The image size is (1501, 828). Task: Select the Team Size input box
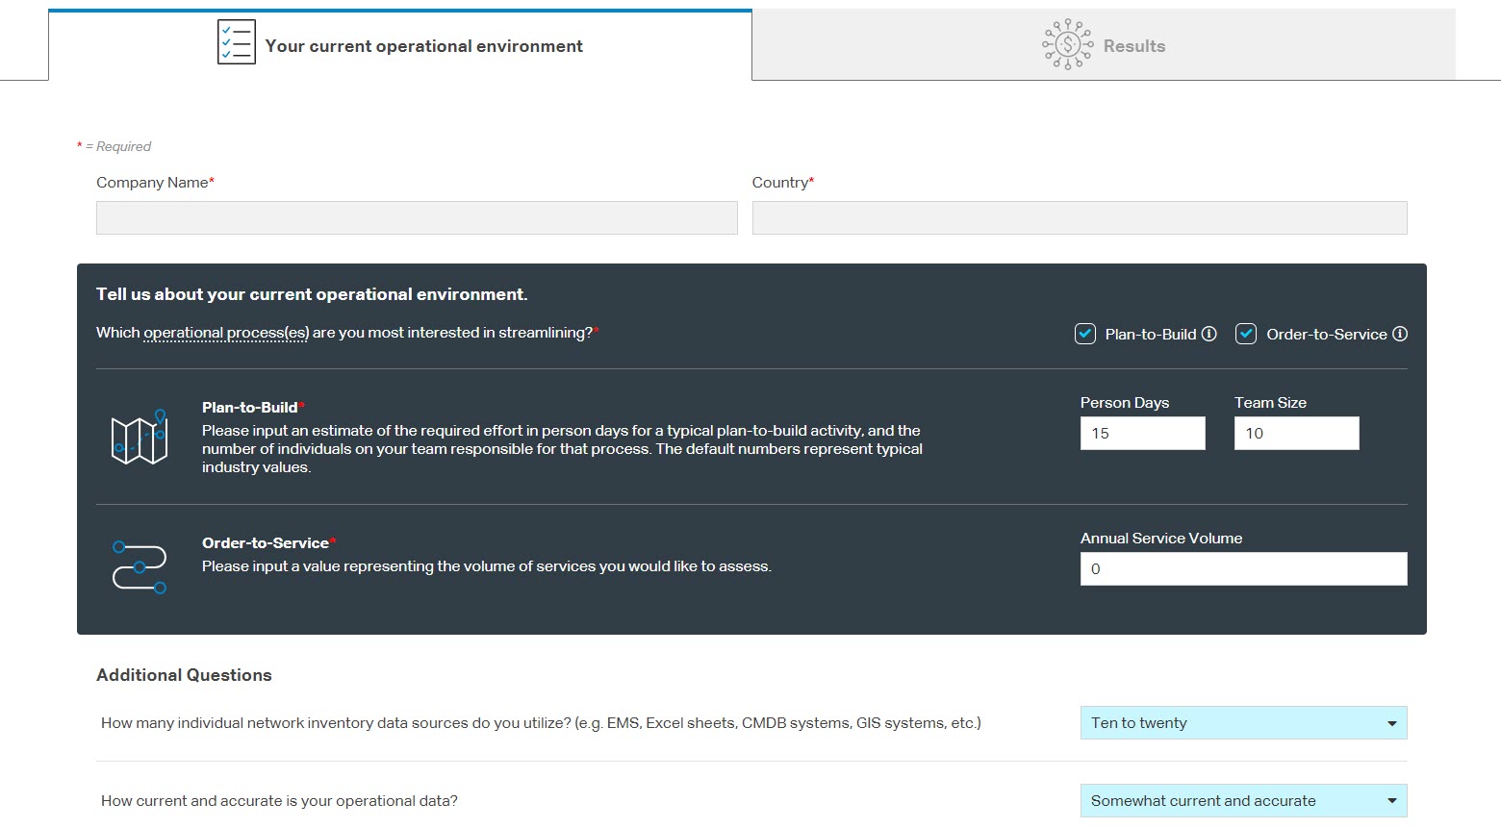(x=1296, y=434)
